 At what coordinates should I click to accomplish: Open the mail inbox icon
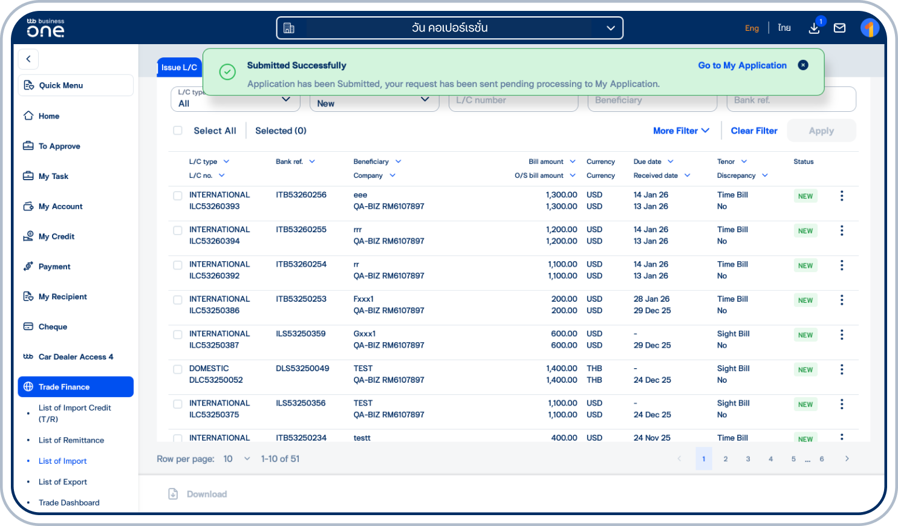coord(839,28)
